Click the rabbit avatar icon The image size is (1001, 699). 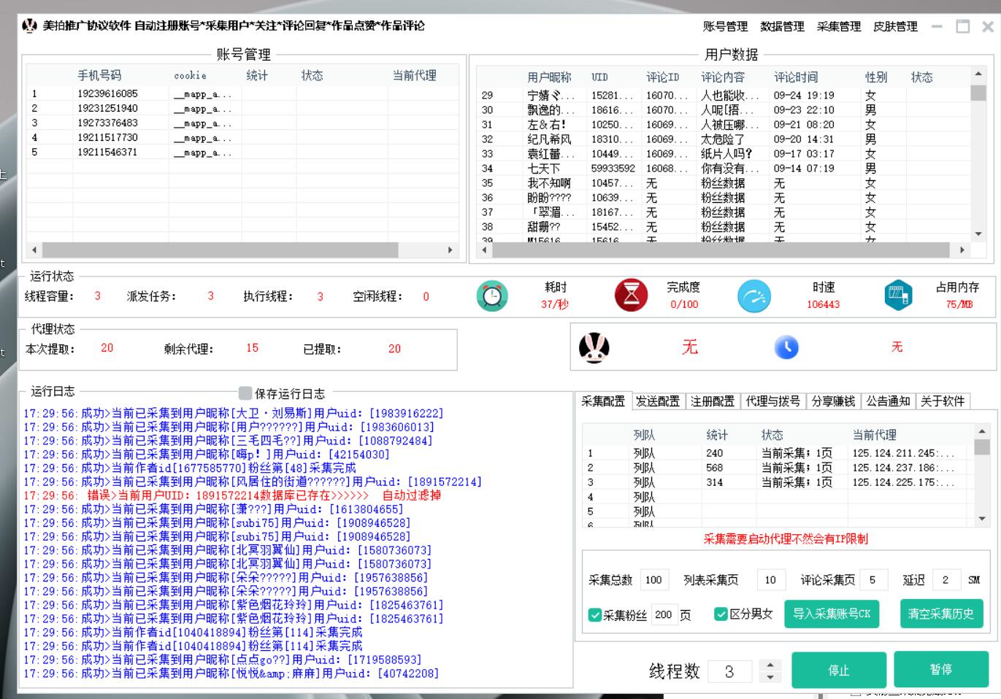(594, 348)
